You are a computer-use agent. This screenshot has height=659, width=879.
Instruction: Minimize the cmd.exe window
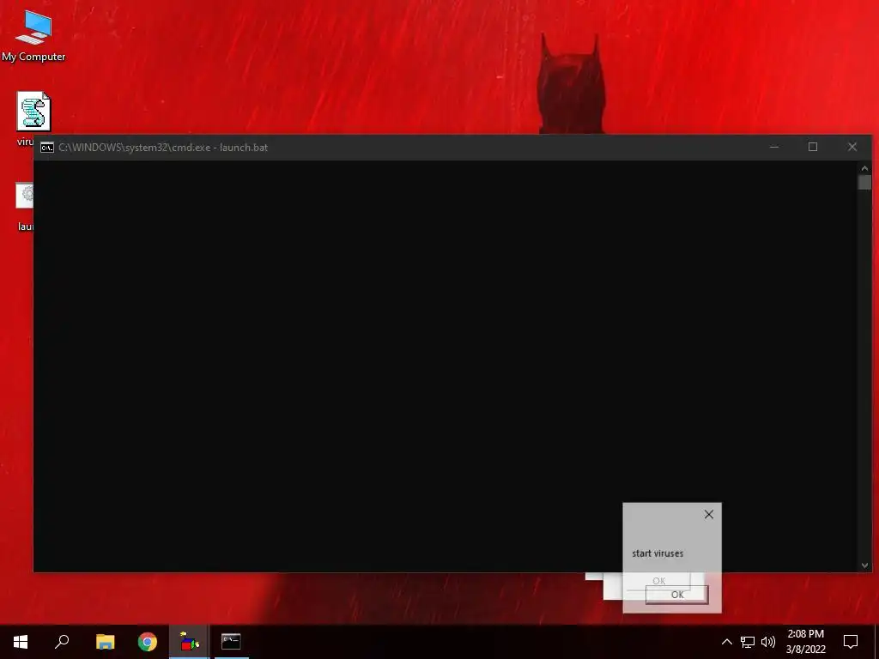click(x=774, y=147)
